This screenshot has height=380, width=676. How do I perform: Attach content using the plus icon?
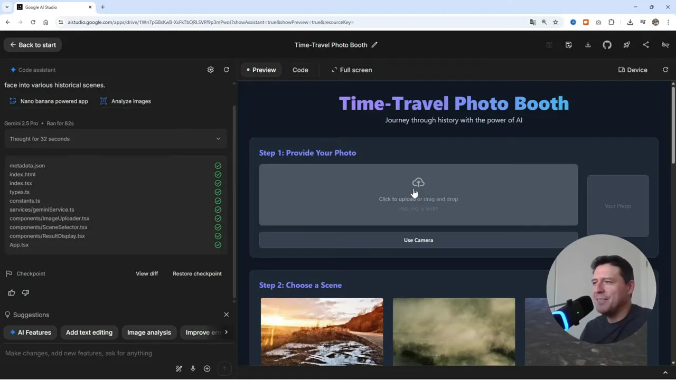(x=206, y=368)
